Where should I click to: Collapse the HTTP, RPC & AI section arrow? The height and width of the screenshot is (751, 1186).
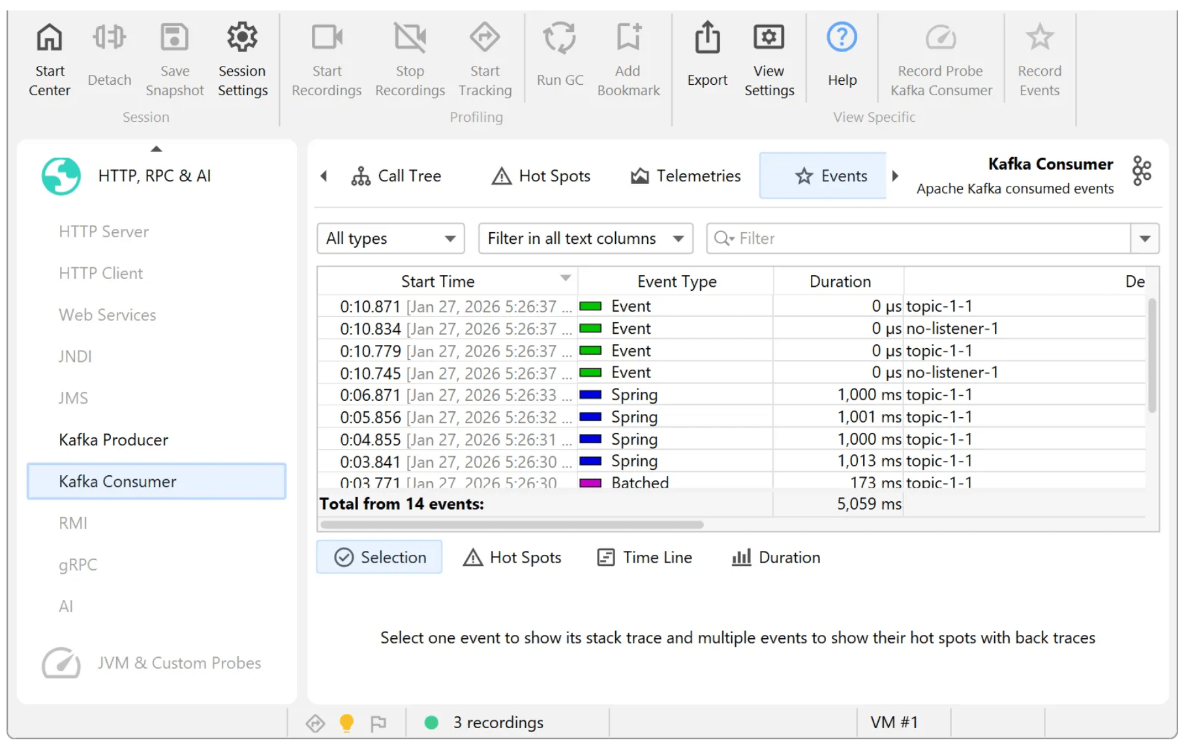156,149
